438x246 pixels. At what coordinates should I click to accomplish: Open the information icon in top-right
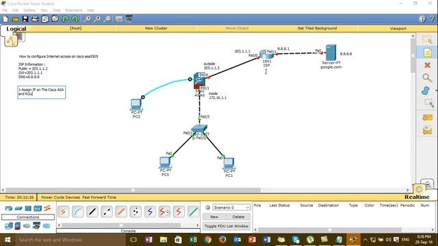click(x=422, y=18)
